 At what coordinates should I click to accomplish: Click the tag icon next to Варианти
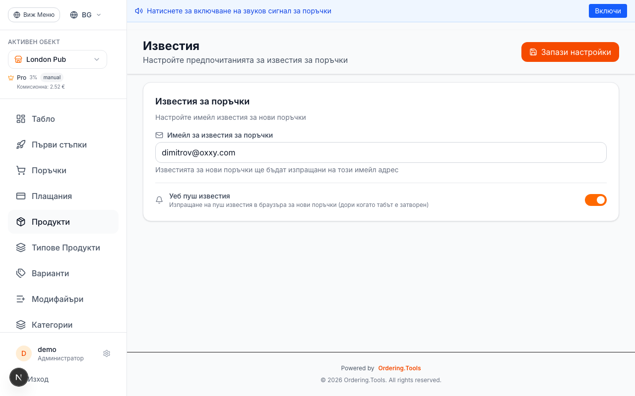(20, 273)
